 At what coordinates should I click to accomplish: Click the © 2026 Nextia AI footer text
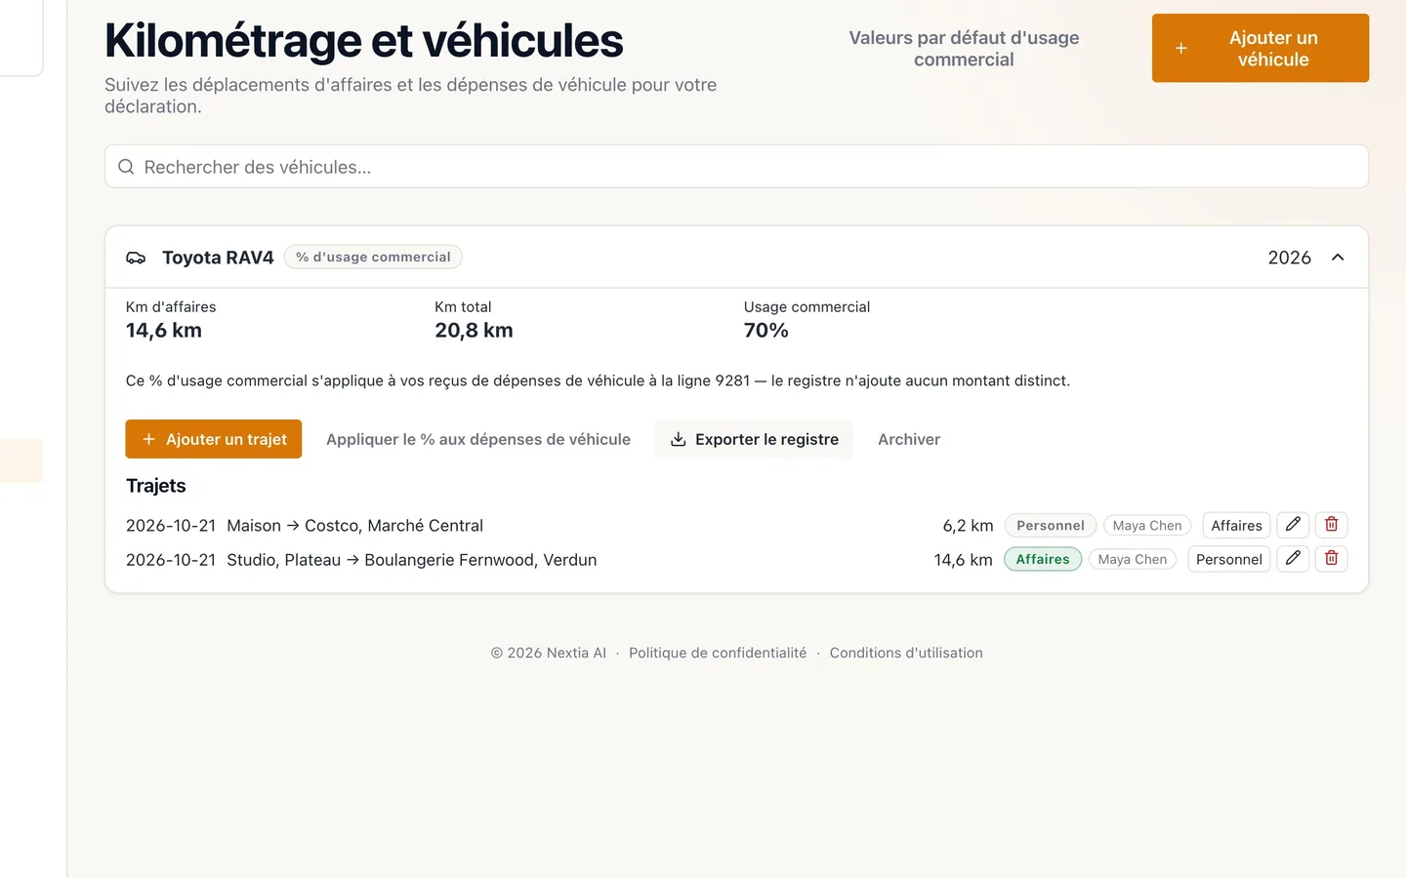click(x=548, y=653)
